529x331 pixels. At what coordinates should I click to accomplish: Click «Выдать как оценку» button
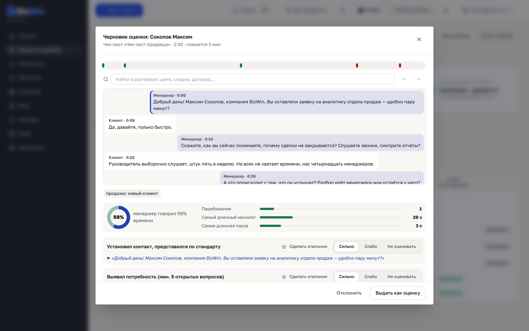pos(398,293)
